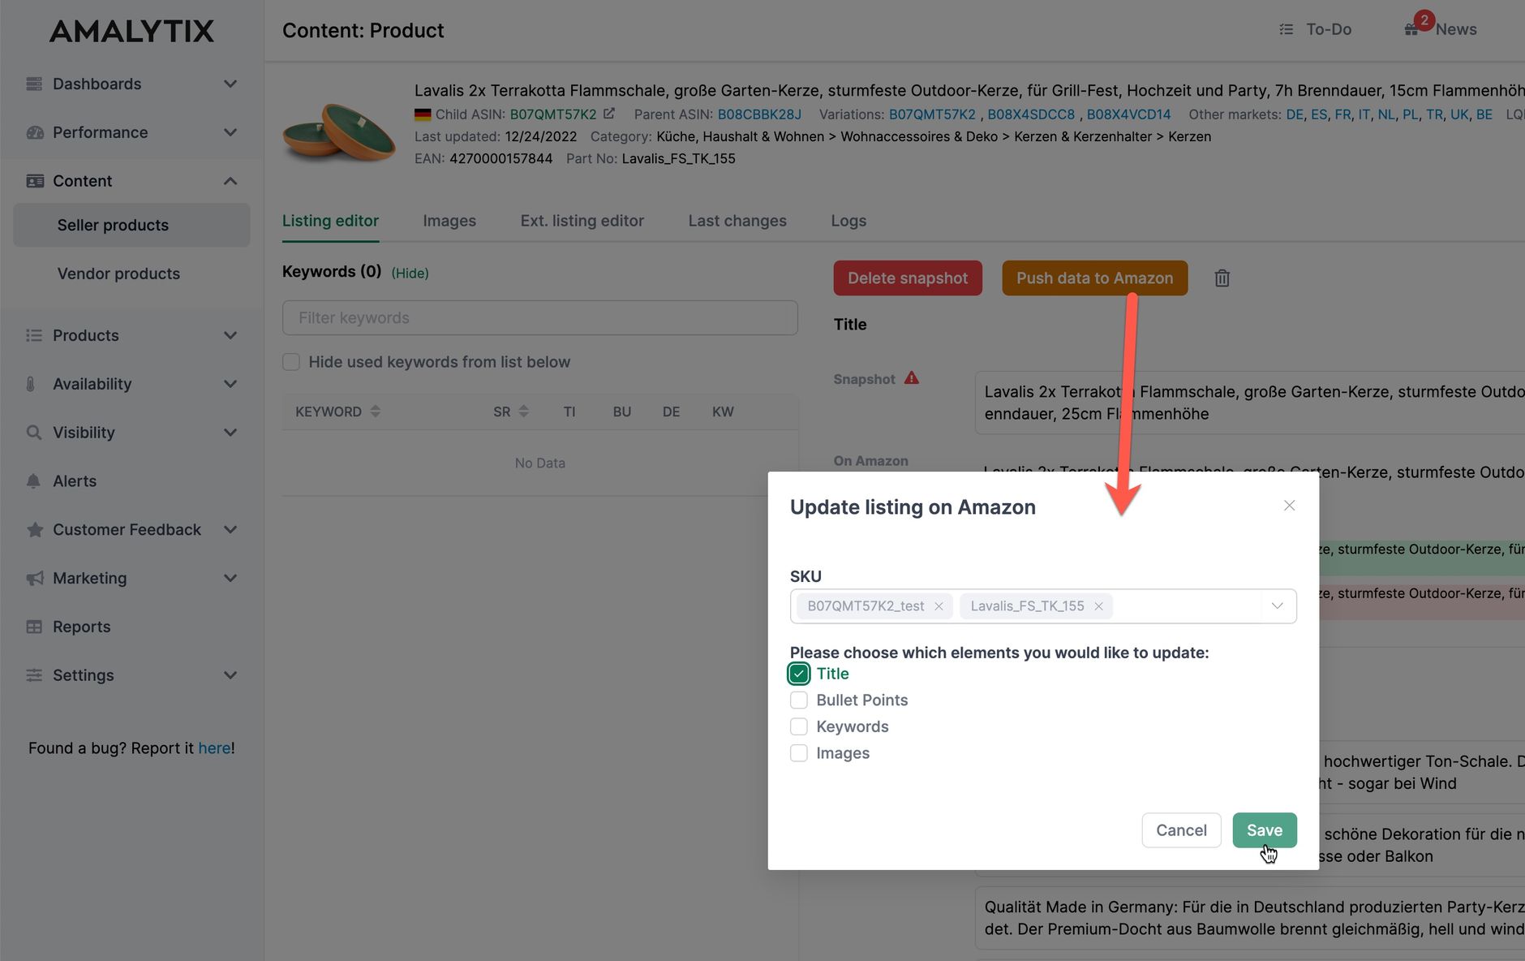Click the Availability icon in sidebar
Viewport: 1525px width, 961px height.
[31, 384]
